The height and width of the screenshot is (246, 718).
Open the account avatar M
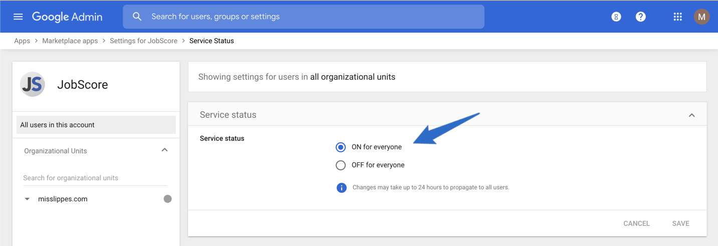click(702, 17)
